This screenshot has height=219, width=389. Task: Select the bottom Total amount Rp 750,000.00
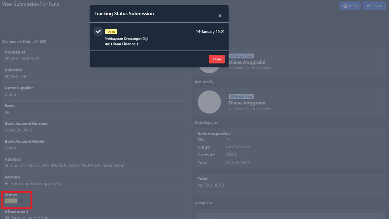click(x=211, y=185)
